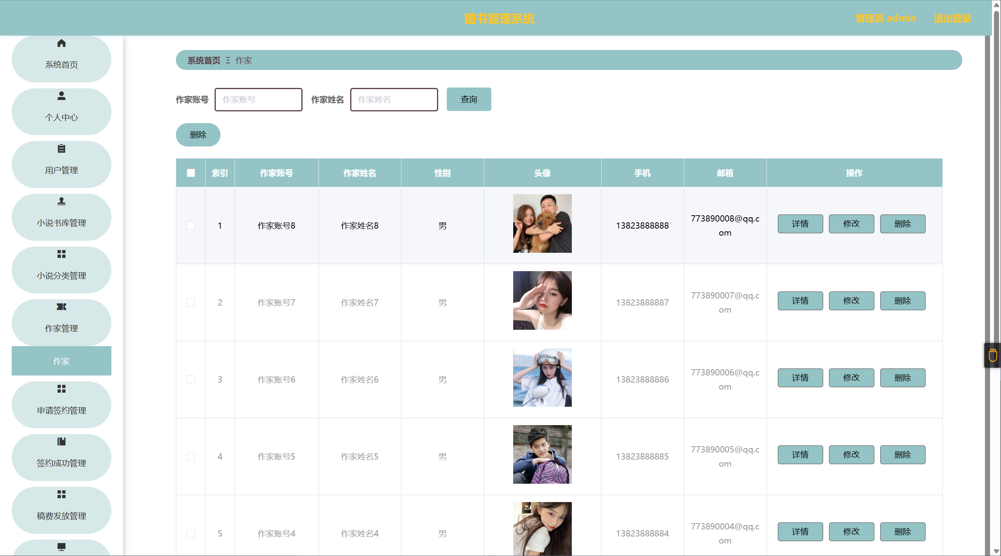This screenshot has height=556, width=1001.
Task: Select the 作家 submenu item
Action: click(x=61, y=361)
